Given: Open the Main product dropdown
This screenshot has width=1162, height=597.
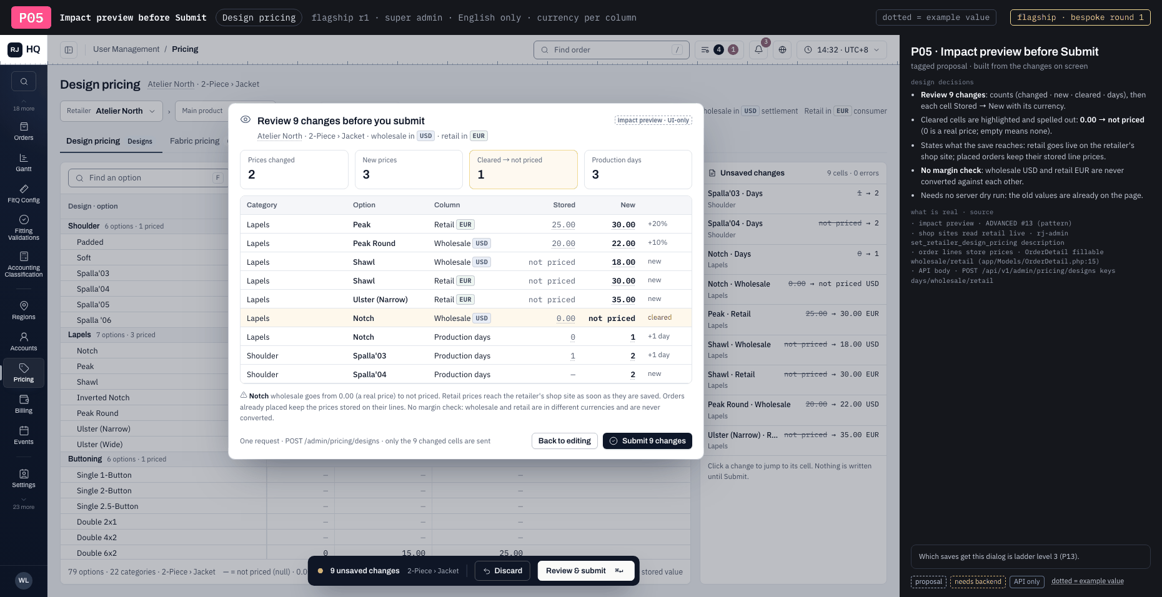Looking at the screenshot, I should 202,111.
